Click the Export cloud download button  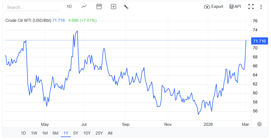(x=214, y=7)
